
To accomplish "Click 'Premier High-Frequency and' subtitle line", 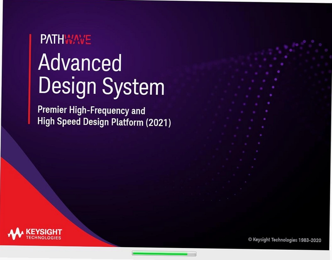I will (x=91, y=111).
